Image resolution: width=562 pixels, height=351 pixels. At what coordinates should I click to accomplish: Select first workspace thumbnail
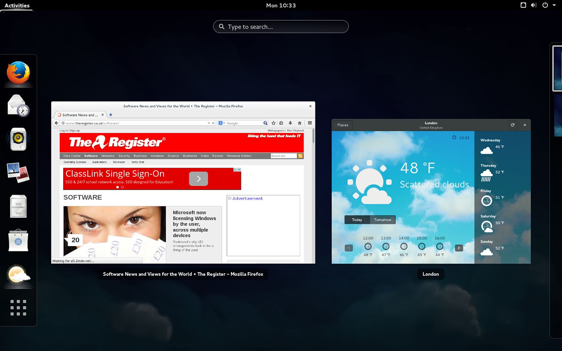coord(558,68)
